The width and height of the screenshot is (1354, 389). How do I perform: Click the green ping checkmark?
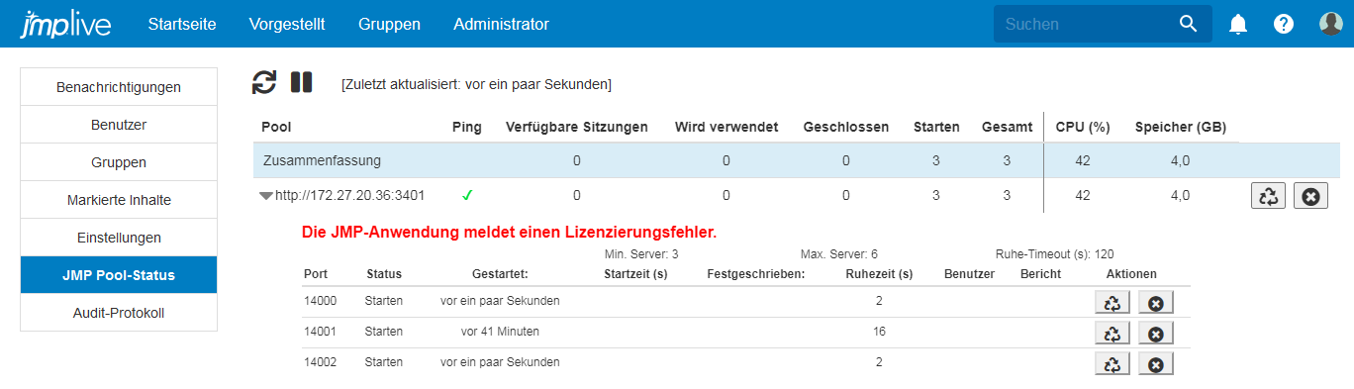[467, 196]
